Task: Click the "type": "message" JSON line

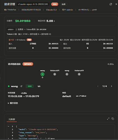Action: click(x=28, y=136)
